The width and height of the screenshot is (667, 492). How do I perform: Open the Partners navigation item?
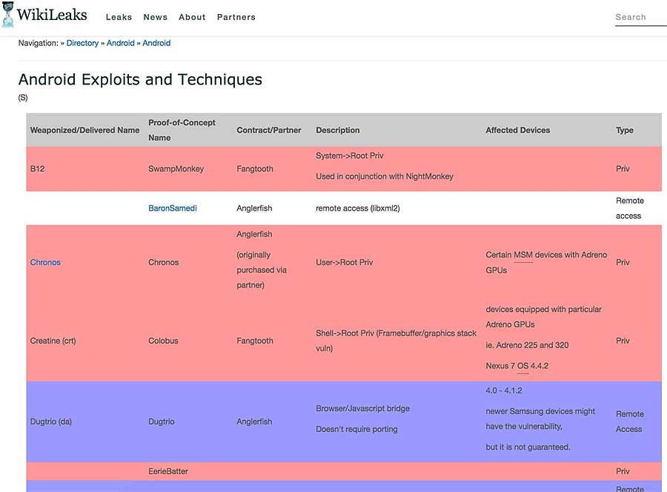[236, 17]
